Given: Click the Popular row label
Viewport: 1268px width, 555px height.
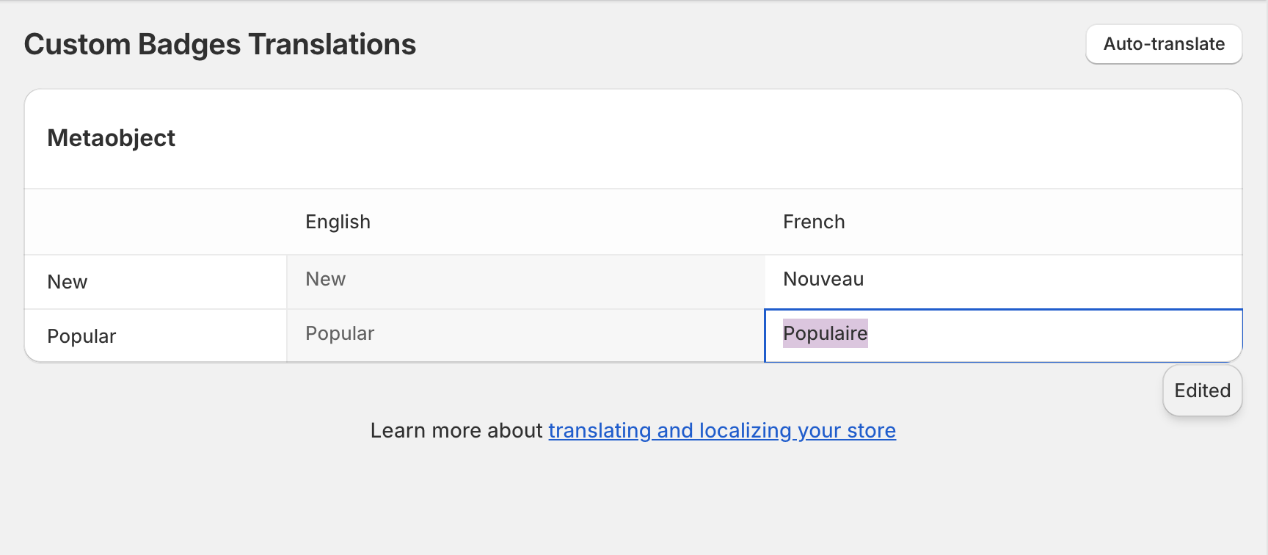Looking at the screenshot, I should pos(81,336).
